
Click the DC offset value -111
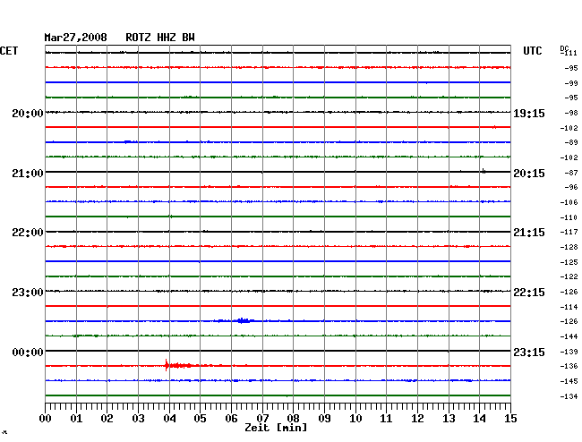[569, 53]
